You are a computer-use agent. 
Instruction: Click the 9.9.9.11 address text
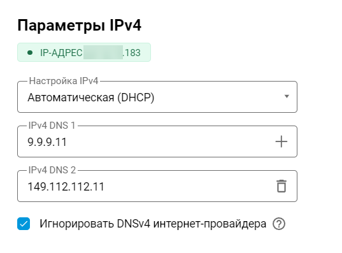click(47, 142)
